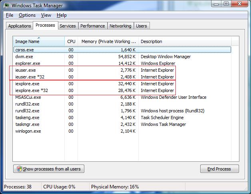The image size is (251, 194).
Task: Go to the Performance tab
Action: coord(92,26)
